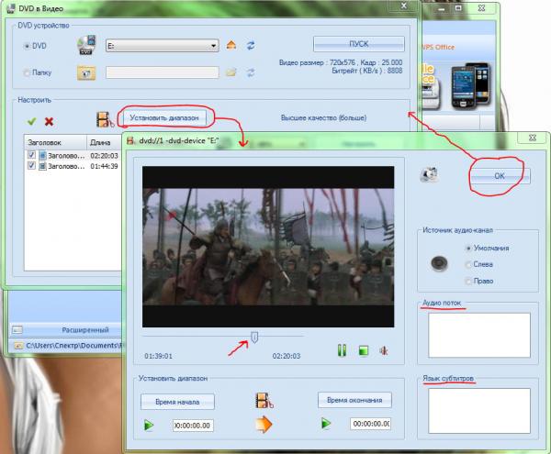Pause the video playback
The height and width of the screenshot is (454, 551).
coord(342,350)
